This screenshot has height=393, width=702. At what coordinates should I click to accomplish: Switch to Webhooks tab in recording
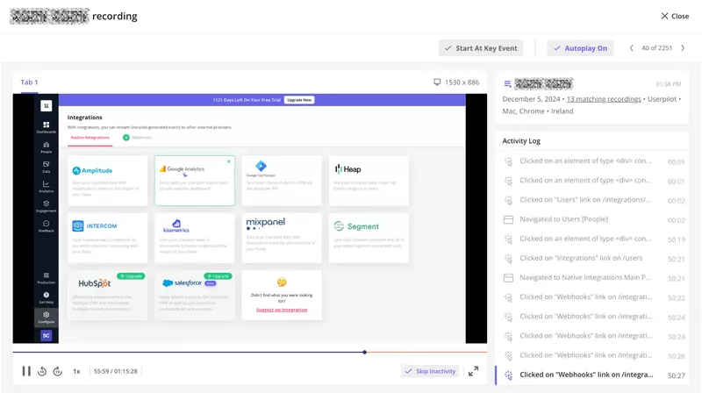(137, 138)
